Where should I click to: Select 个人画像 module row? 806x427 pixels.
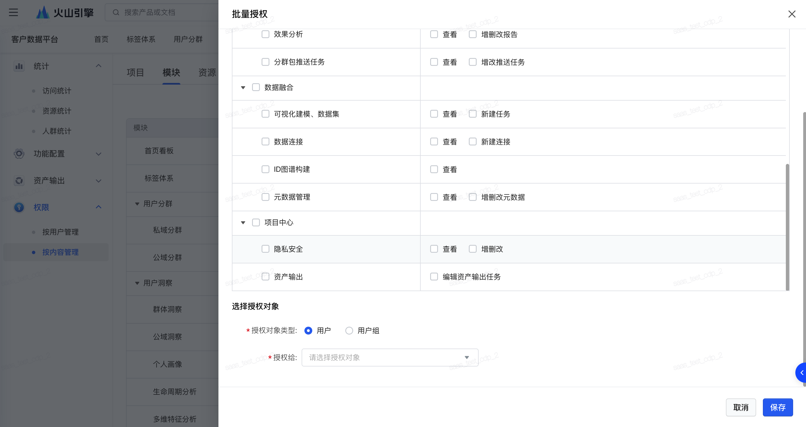point(173,365)
